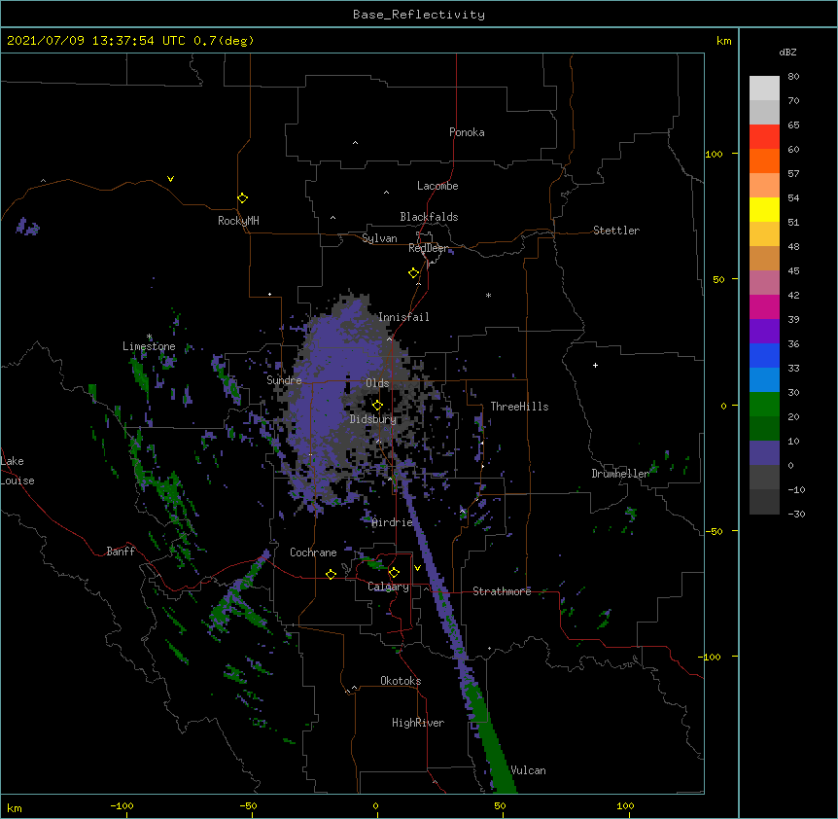The width and height of the screenshot is (838, 819).
Task: Click the yellow V marker east of Calgary
Action: tap(417, 568)
